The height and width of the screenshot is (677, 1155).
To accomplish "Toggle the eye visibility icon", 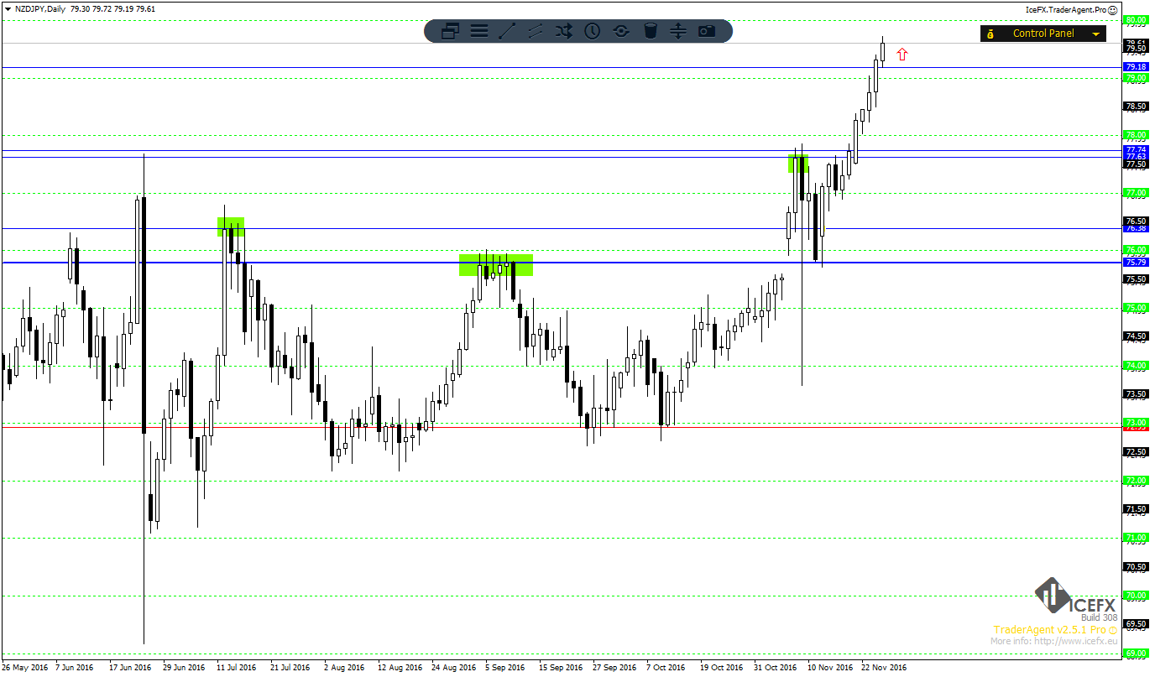I will [621, 32].
